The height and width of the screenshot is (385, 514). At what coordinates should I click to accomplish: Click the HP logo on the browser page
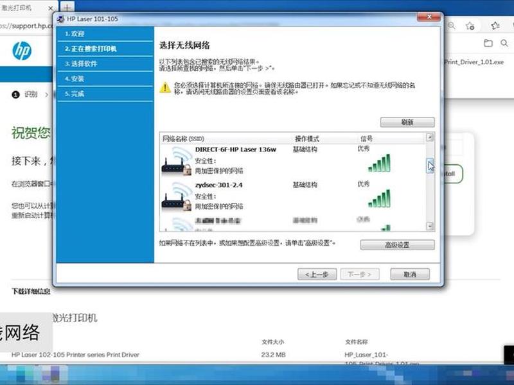[x=22, y=51]
